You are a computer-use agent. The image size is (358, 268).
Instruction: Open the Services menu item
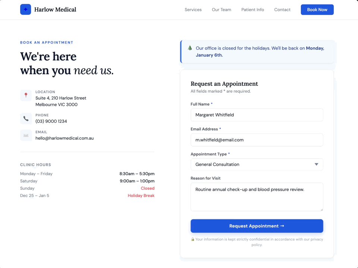(x=193, y=10)
